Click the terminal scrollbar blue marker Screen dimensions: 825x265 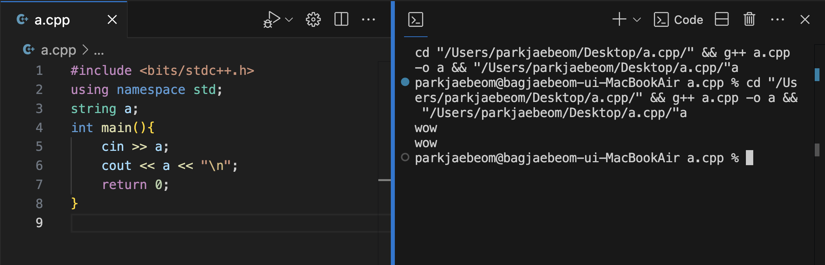817,75
